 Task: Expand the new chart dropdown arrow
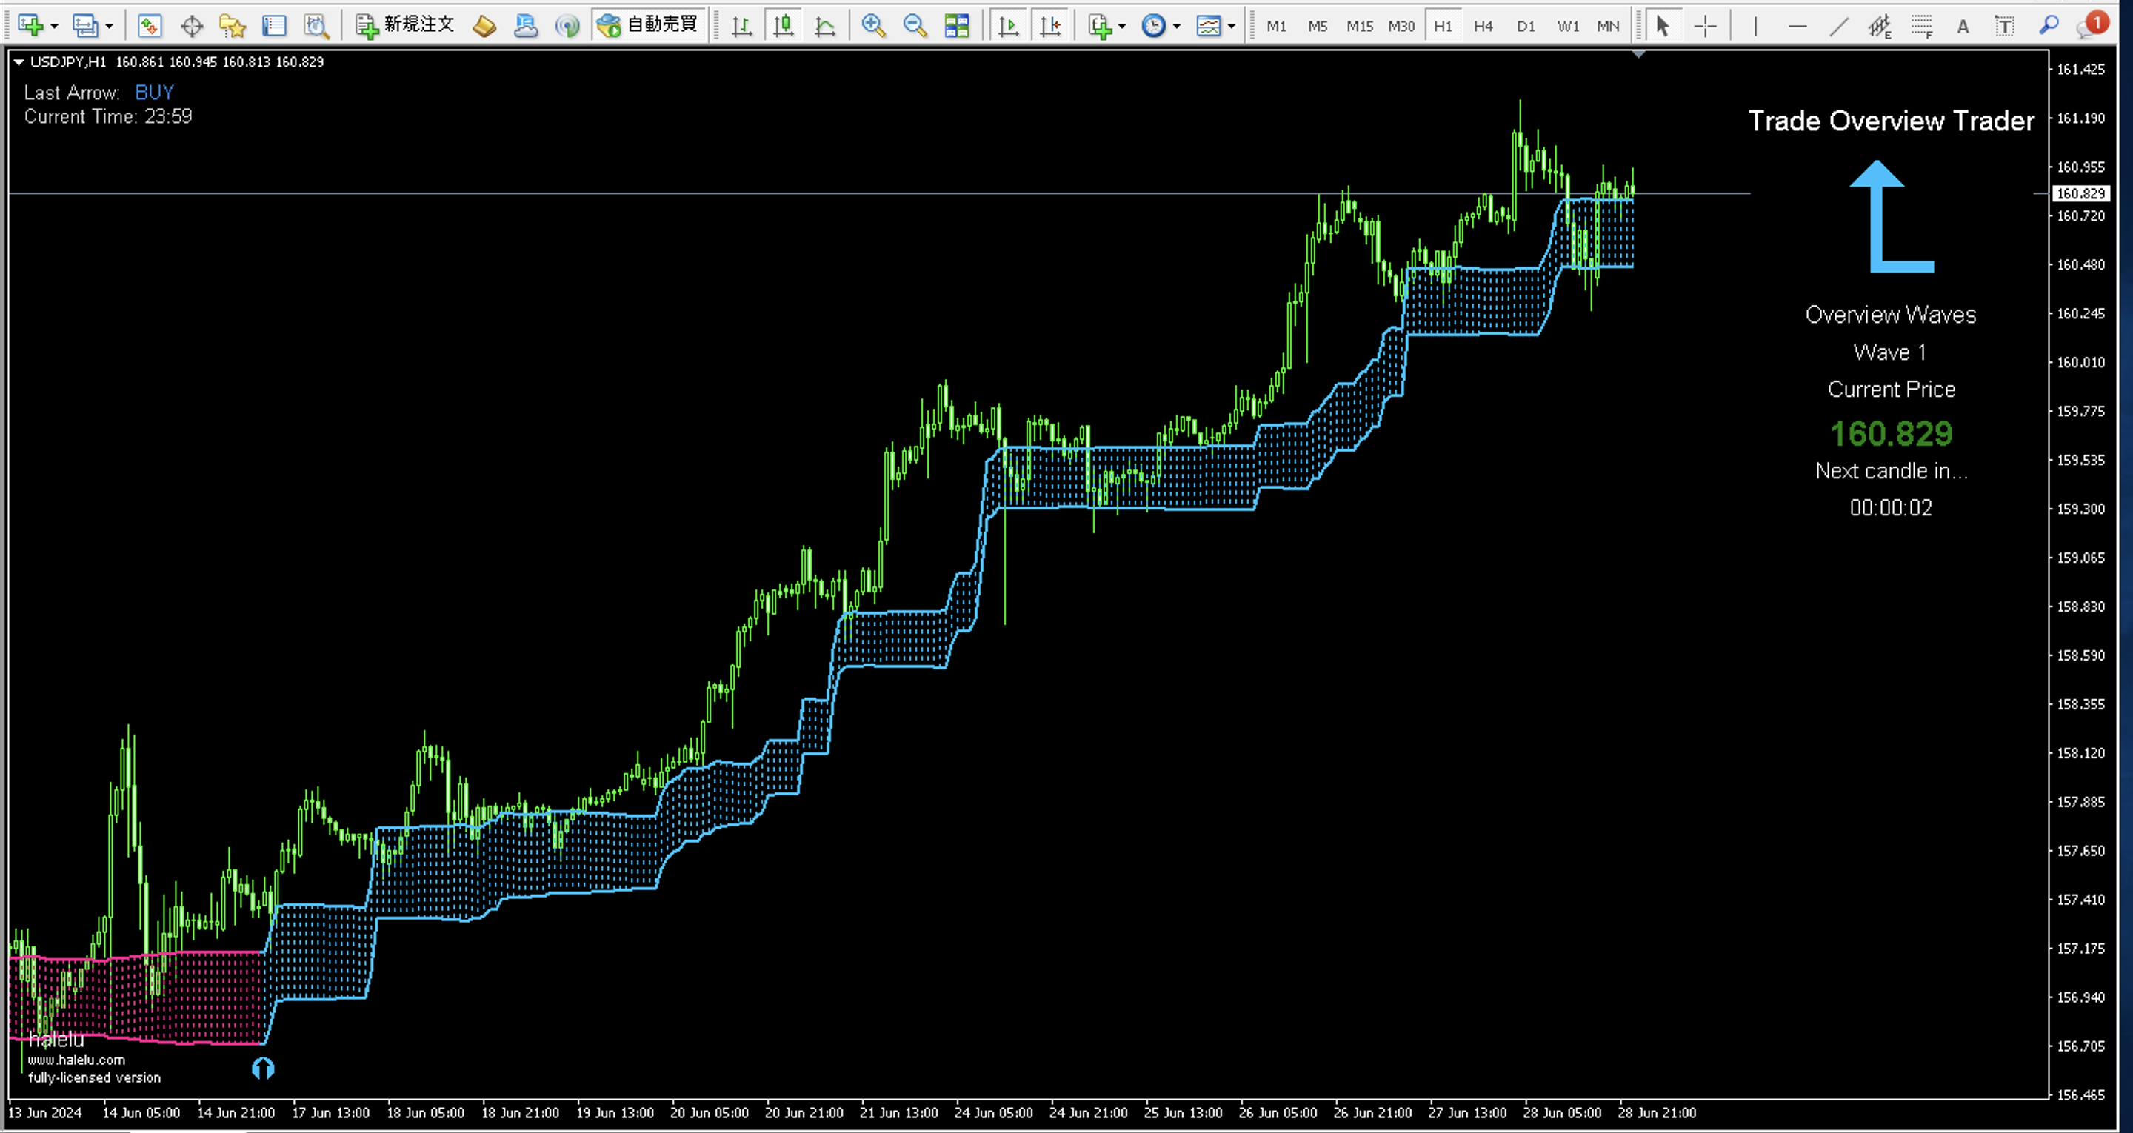[55, 27]
